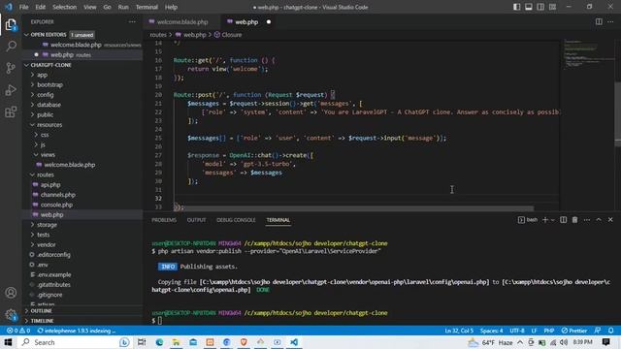The width and height of the screenshot is (621, 349).
Task: Toggle the secondary side bar layout icon
Action: click(x=540, y=7)
